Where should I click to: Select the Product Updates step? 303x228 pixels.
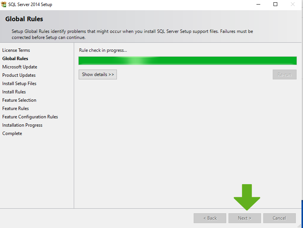pos(19,75)
